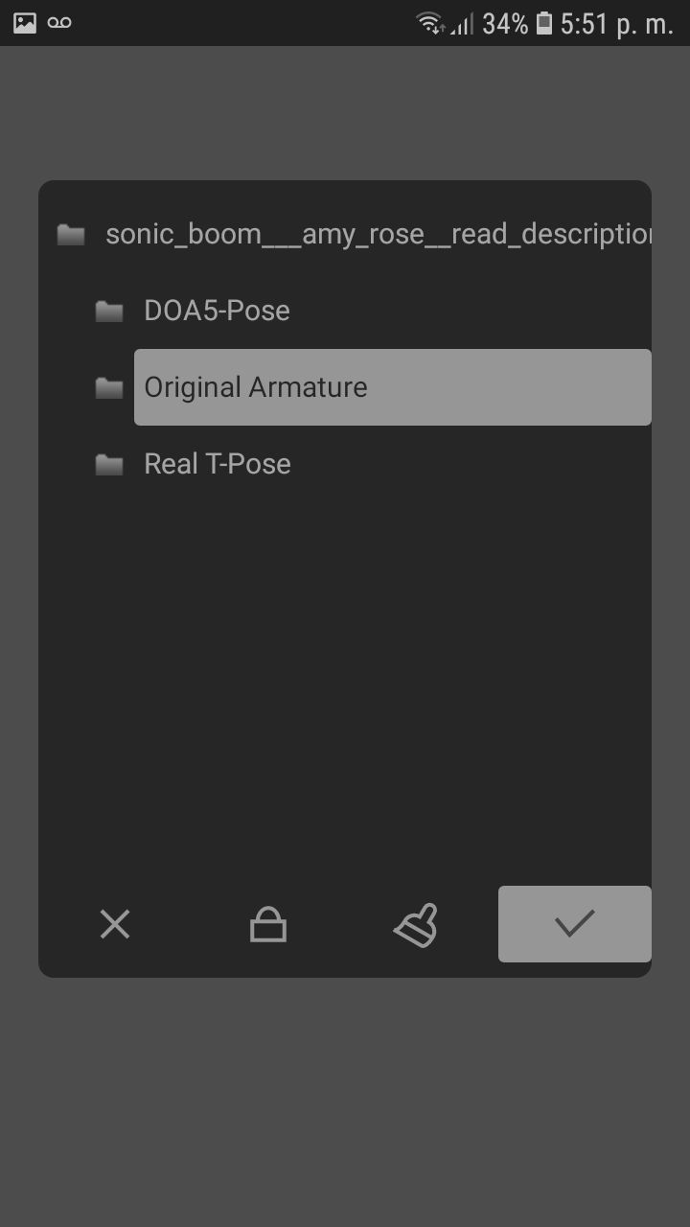Expand the Original Armature folder icon
Screen dimensions: 690x1227
click(109, 387)
